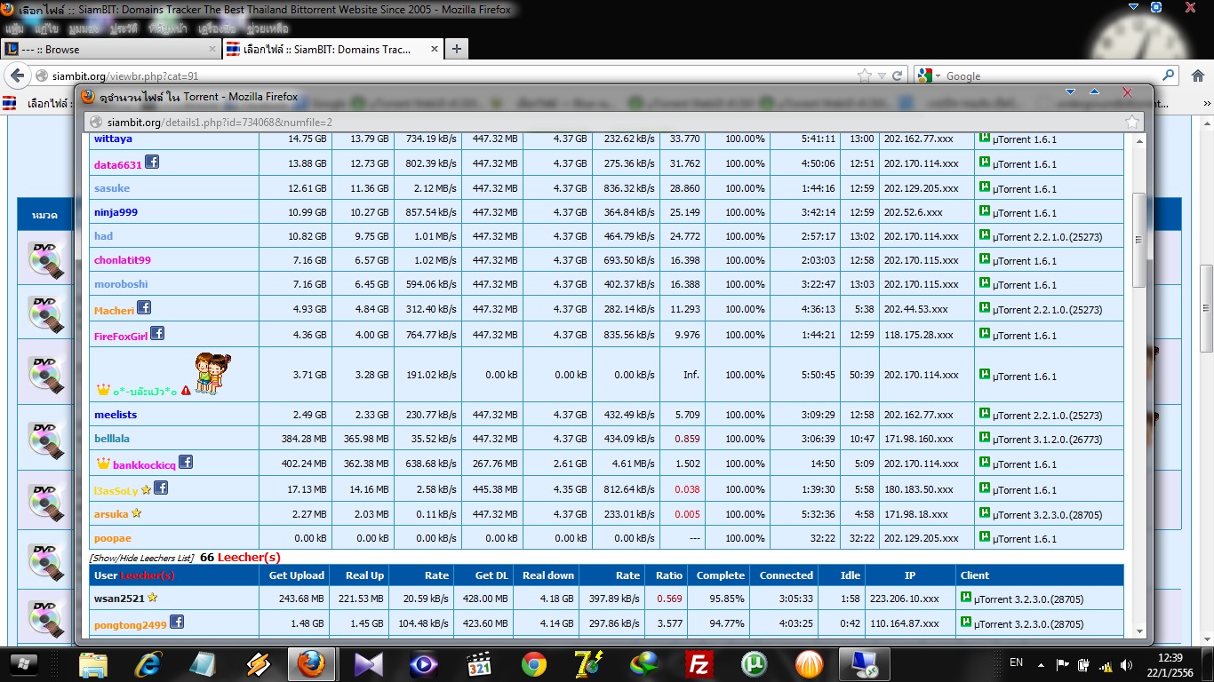Open URL history dropdown in address bar
This screenshot has width=1214, height=682.
882,75
